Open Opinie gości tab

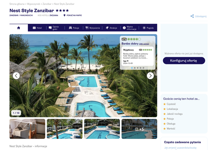tap(54, 28)
